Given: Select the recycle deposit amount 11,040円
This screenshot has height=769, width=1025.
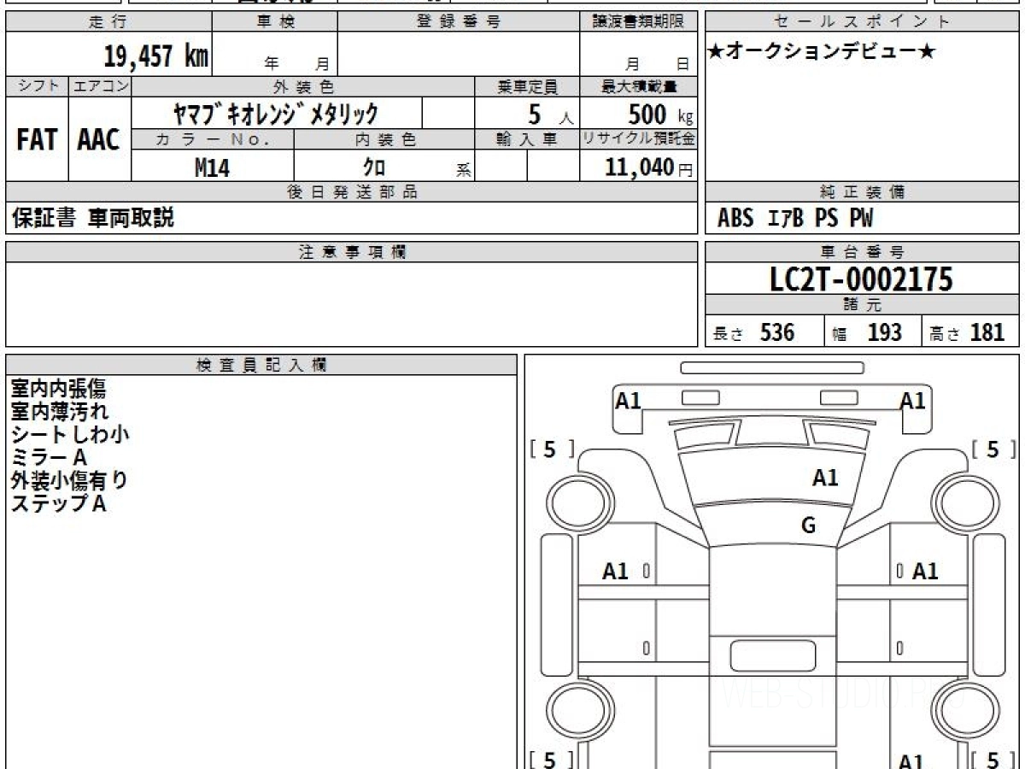Looking at the screenshot, I should tap(649, 167).
